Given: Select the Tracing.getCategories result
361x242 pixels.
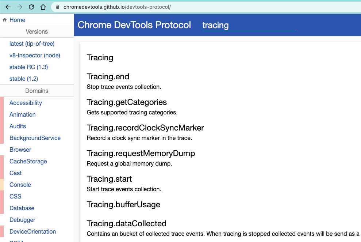Looking at the screenshot, I should click(127, 102).
